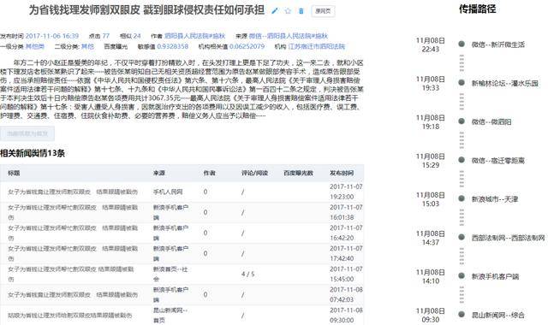The height and width of the screenshot is (325, 548).
Task: Open news row from 手机人民网
Action: (182, 192)
